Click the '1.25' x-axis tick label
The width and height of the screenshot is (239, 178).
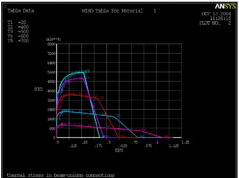click(x=186, y=142)
